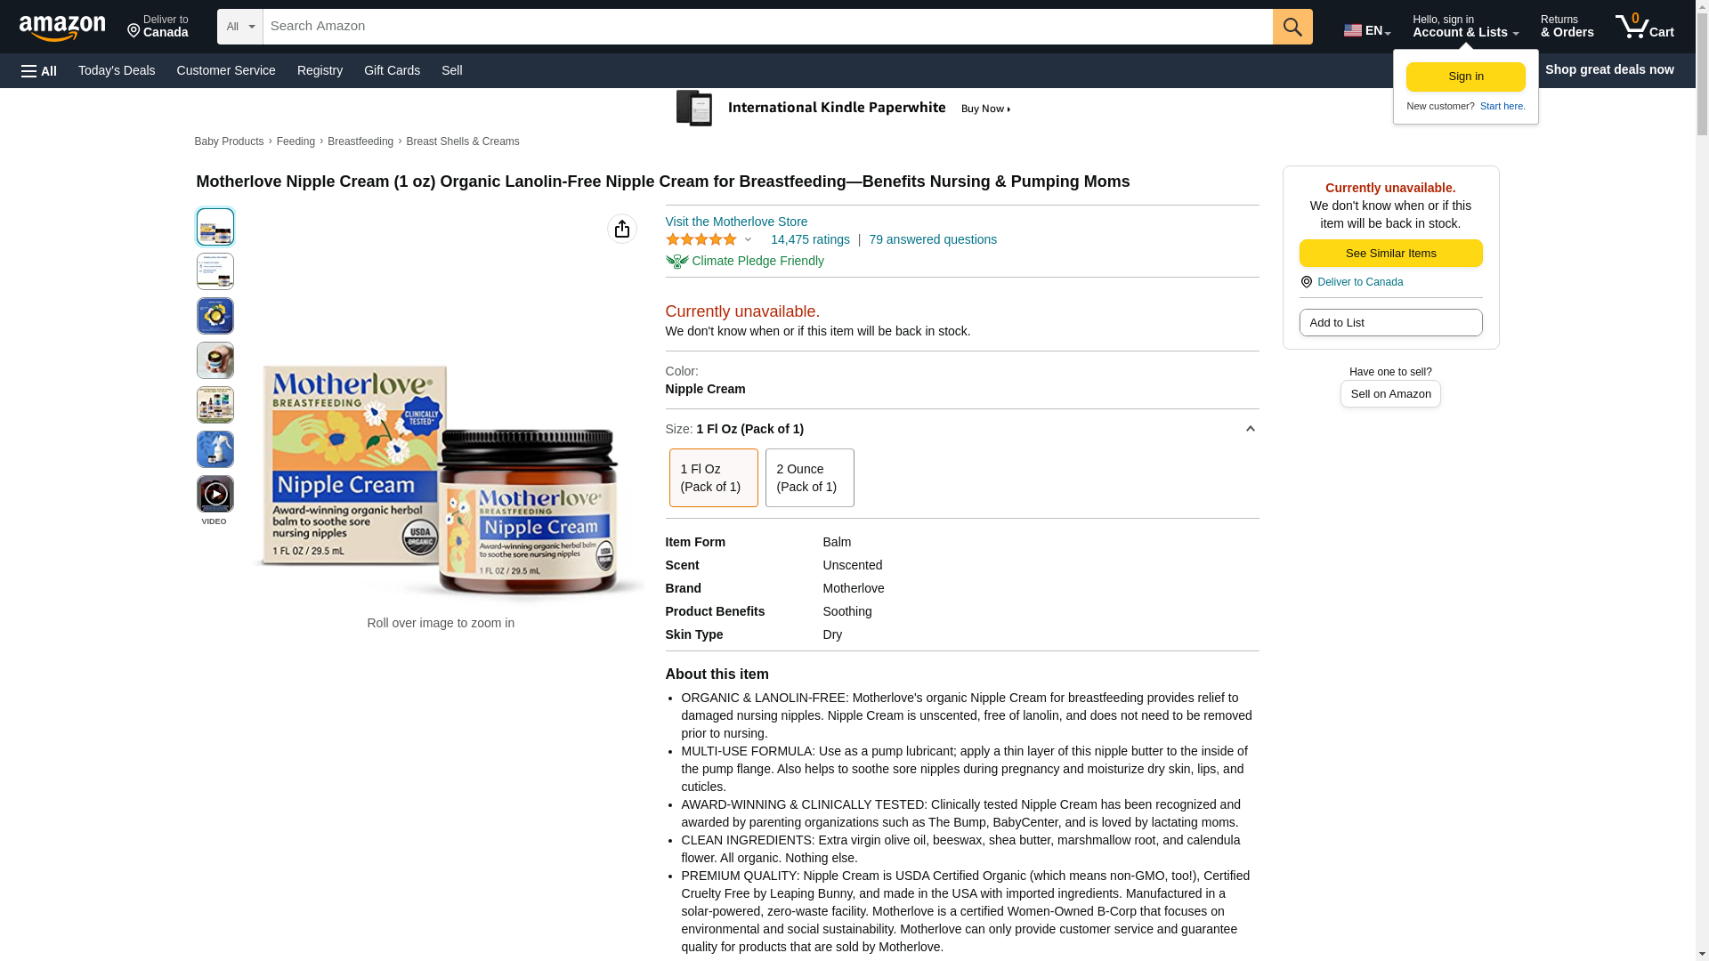Select the second product thumbnail image
The height and width of the screenshot is (961, 1709).
(215, 271)
